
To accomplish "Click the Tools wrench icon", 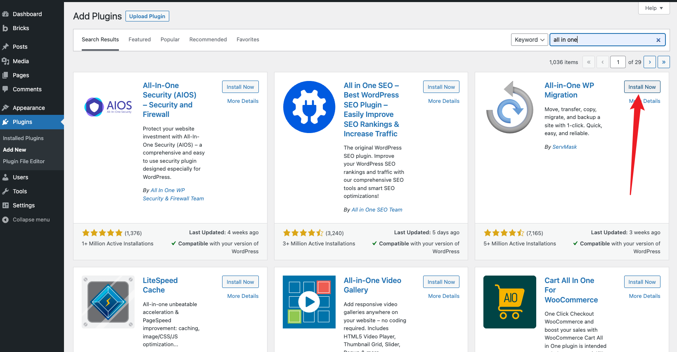I will click(5, 191).
